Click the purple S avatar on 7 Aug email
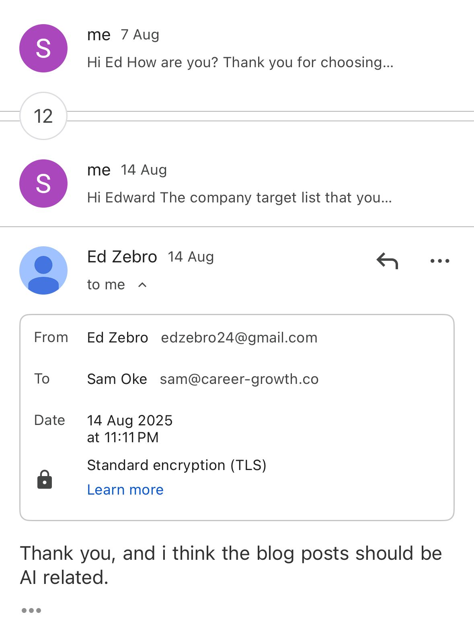The width and height of the screenshot is (474, 629). 43,48
